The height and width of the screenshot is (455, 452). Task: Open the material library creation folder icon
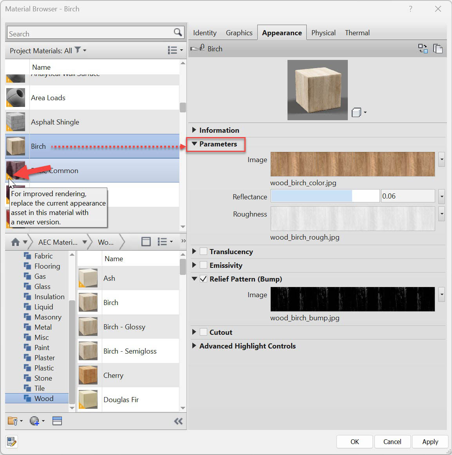[13, 421]
